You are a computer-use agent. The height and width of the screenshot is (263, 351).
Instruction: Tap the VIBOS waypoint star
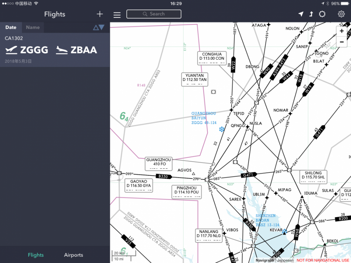point(224,234)
